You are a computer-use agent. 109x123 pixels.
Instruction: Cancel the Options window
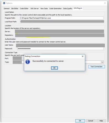(x=91, y=121)
